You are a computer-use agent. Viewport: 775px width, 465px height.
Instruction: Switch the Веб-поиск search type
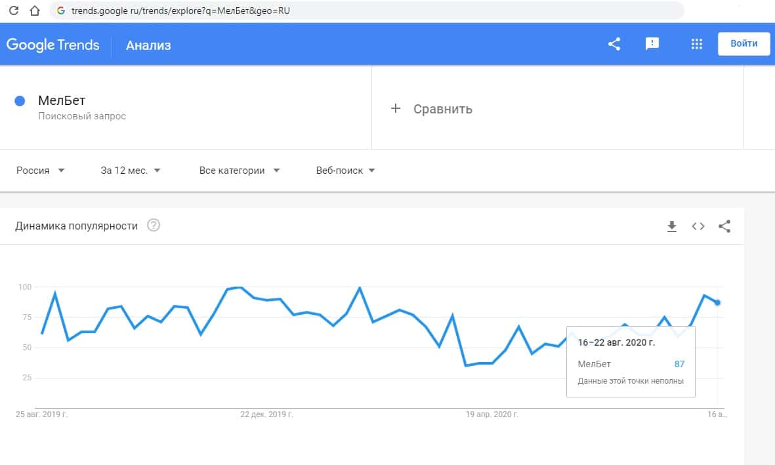(345, 171)
